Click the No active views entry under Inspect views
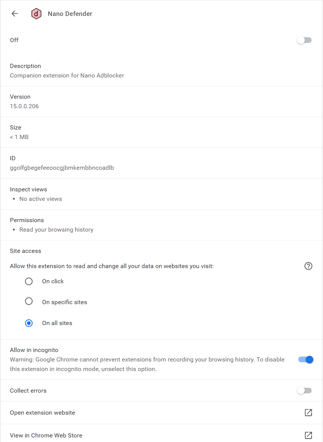 pyautogui.click(x=41, y=199)
